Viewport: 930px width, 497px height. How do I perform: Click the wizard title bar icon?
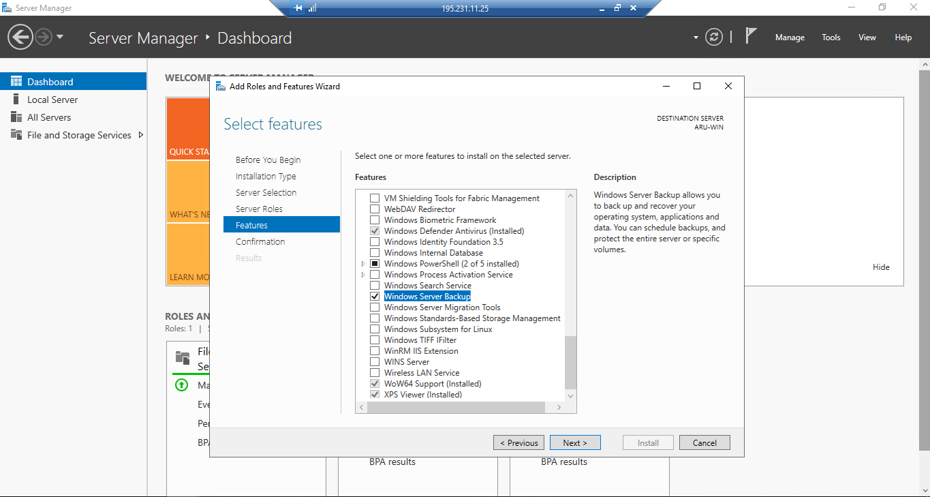tap(219, 86)
